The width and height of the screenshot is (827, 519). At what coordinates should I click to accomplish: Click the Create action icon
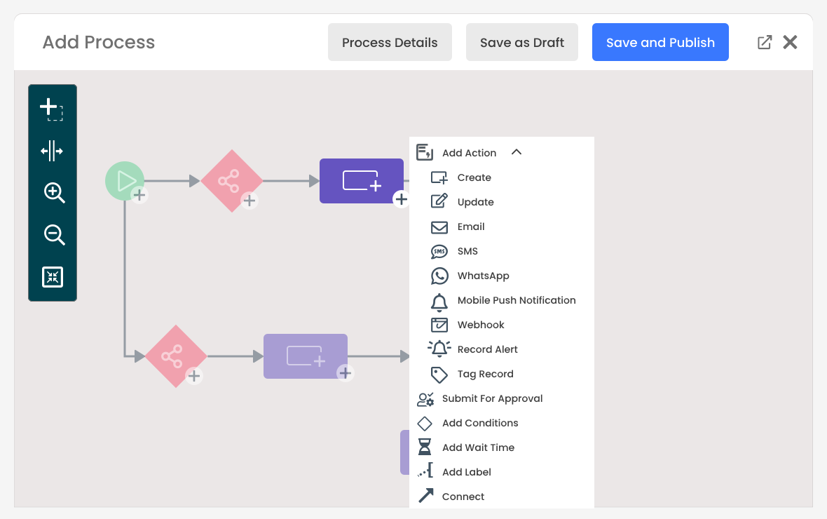pos(439,177)
